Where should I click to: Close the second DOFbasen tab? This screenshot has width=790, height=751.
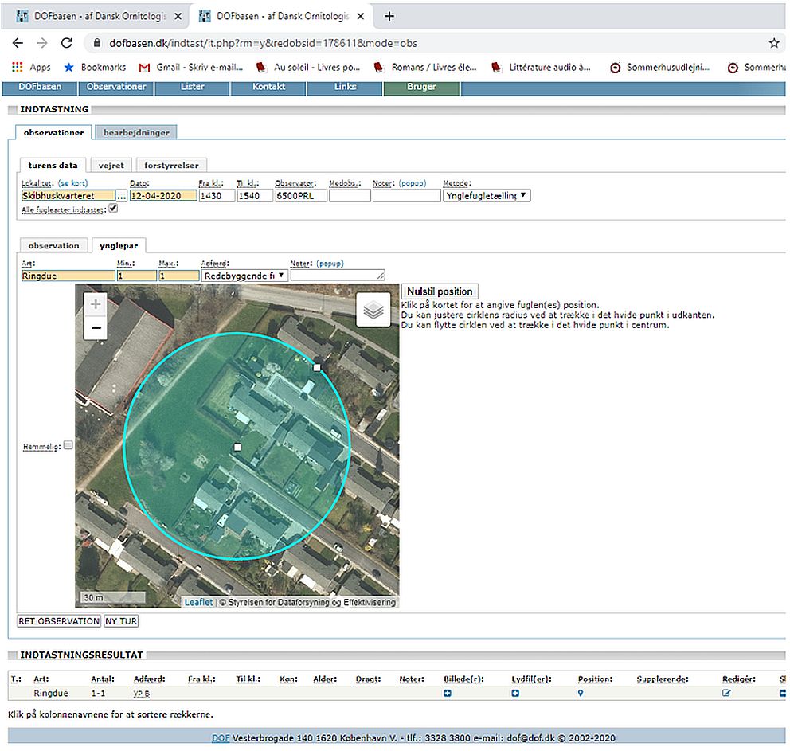pyautogui.click(x=360, y=16)
